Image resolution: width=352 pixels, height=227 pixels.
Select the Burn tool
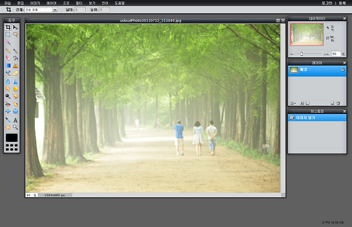point(15,96)
